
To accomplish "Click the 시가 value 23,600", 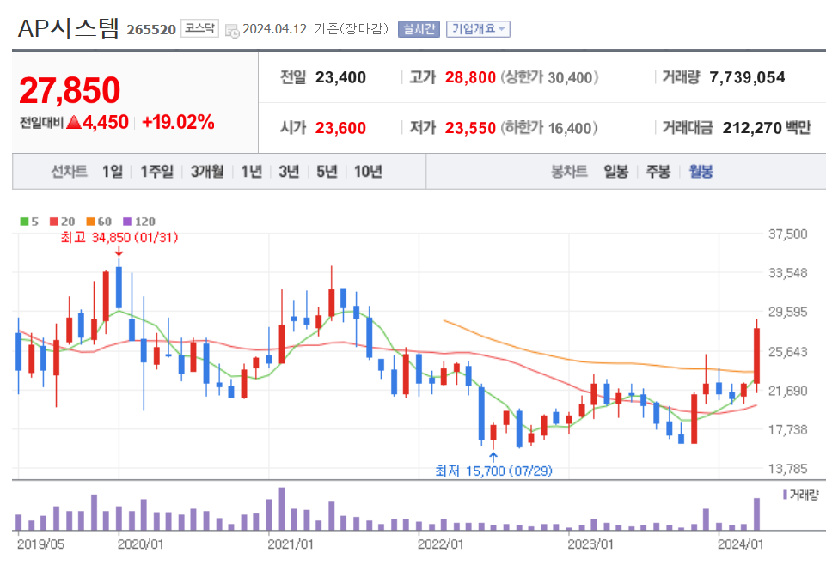I will [340, 128].
